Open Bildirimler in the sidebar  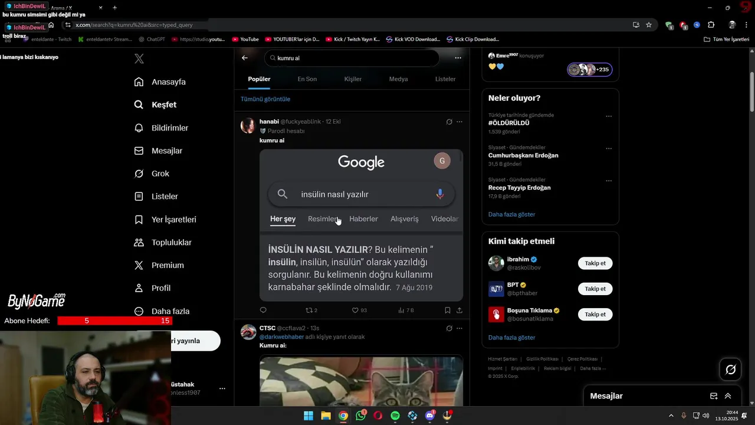(161, 127)
